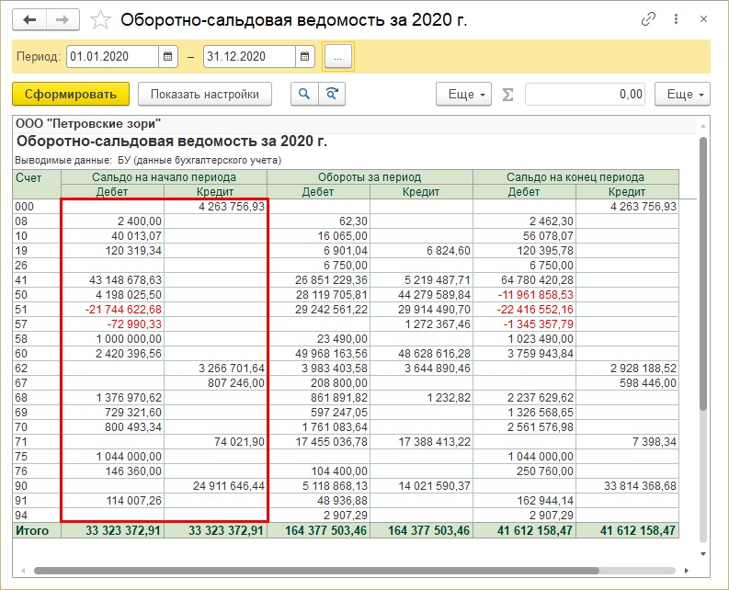Click value 17 455 036,78 in account 71
Image resolution: width=729 pixels, height=590 pixels.
point(331,442)
